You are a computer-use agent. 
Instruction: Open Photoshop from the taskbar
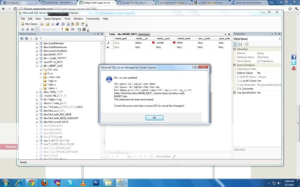96,183
